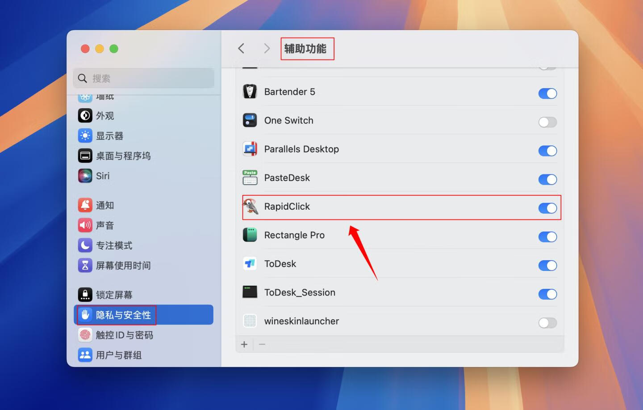Viewport: 643px width, 410px height.
Task: Go forward with the right chevron
Action: 267,48
